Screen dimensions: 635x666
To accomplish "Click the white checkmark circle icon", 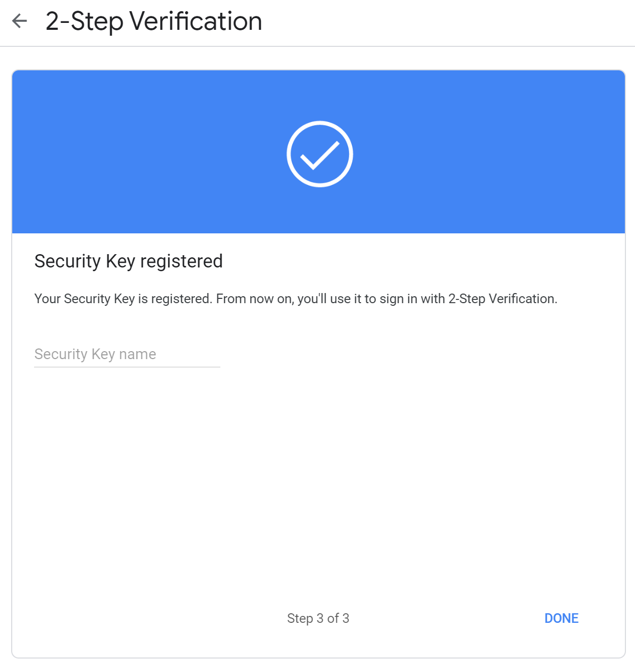I will click(319, 154).
